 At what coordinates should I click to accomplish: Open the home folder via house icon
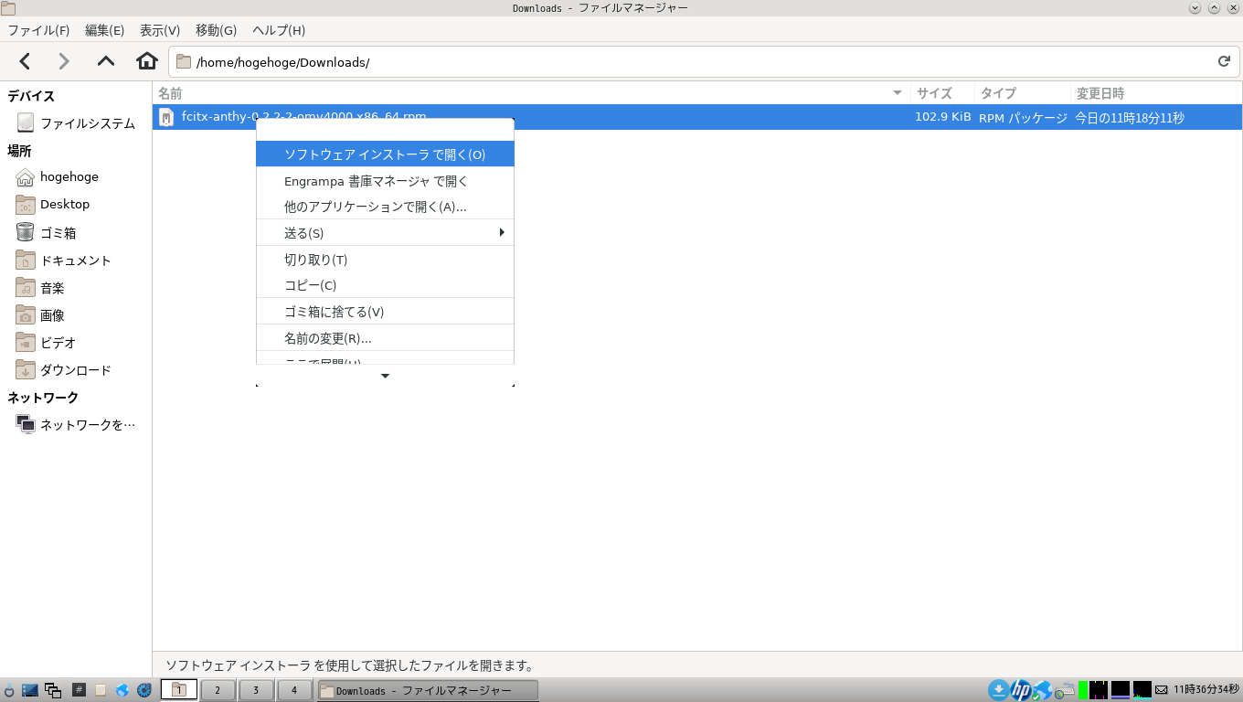click(147, 61)
